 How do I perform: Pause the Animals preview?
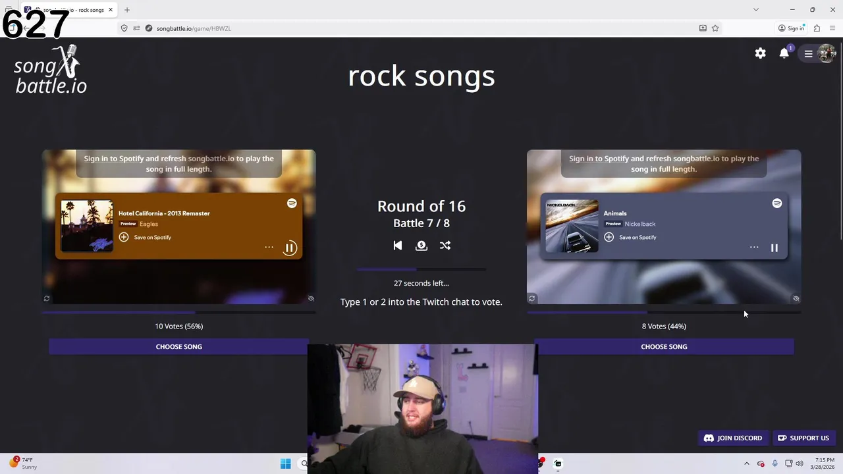[775, 248]
